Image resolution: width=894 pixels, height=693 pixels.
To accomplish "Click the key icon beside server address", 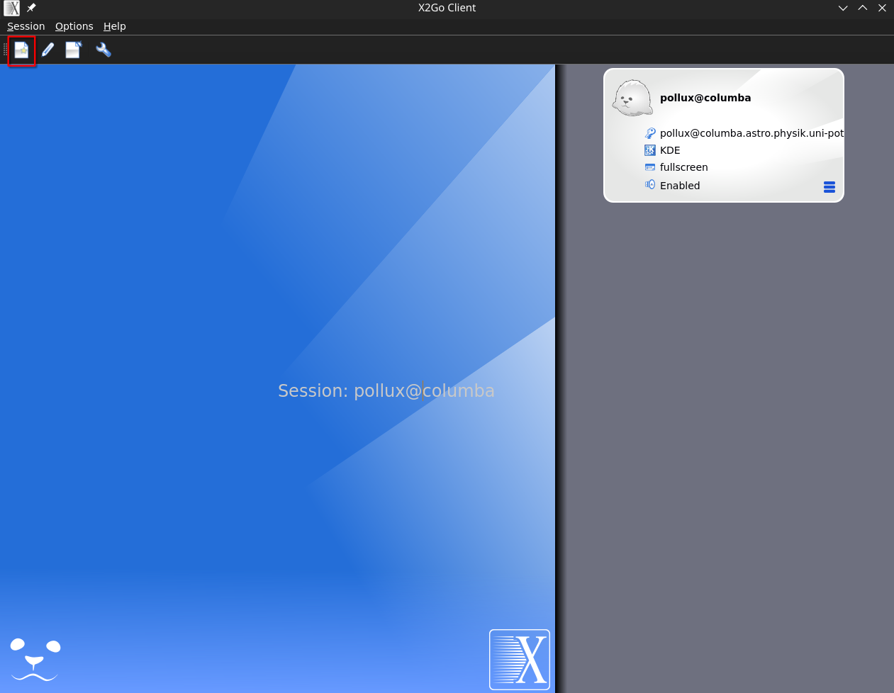I will pyautogui.click(x=650, y=133).
